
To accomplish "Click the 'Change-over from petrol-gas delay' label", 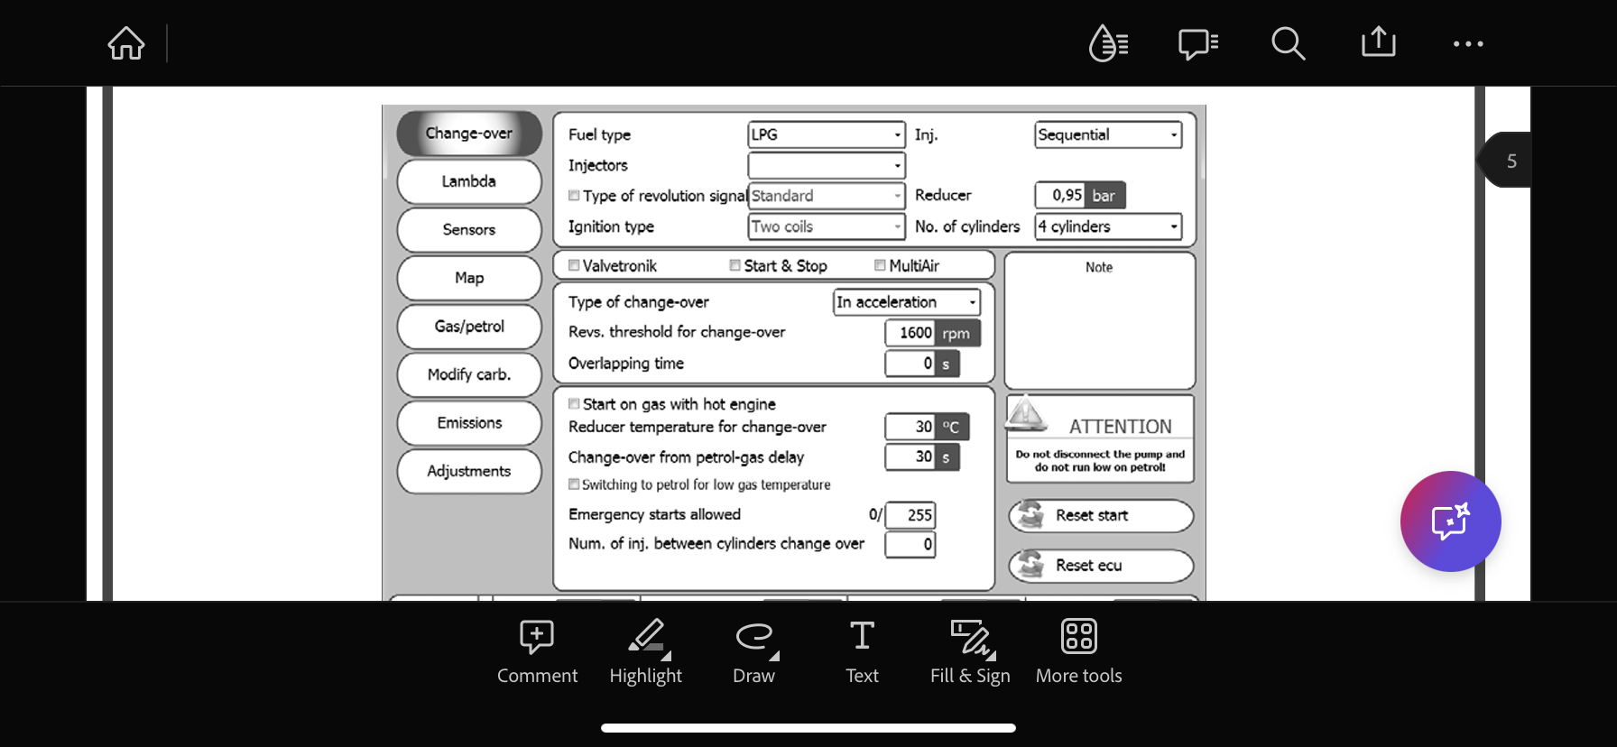I will point(686,457).
